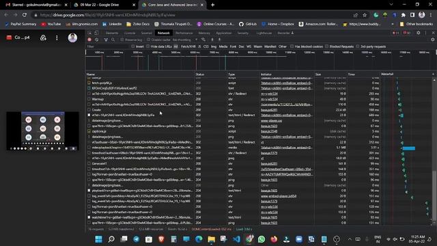
Task: Open DevTools settings gear
Action: 419,33
